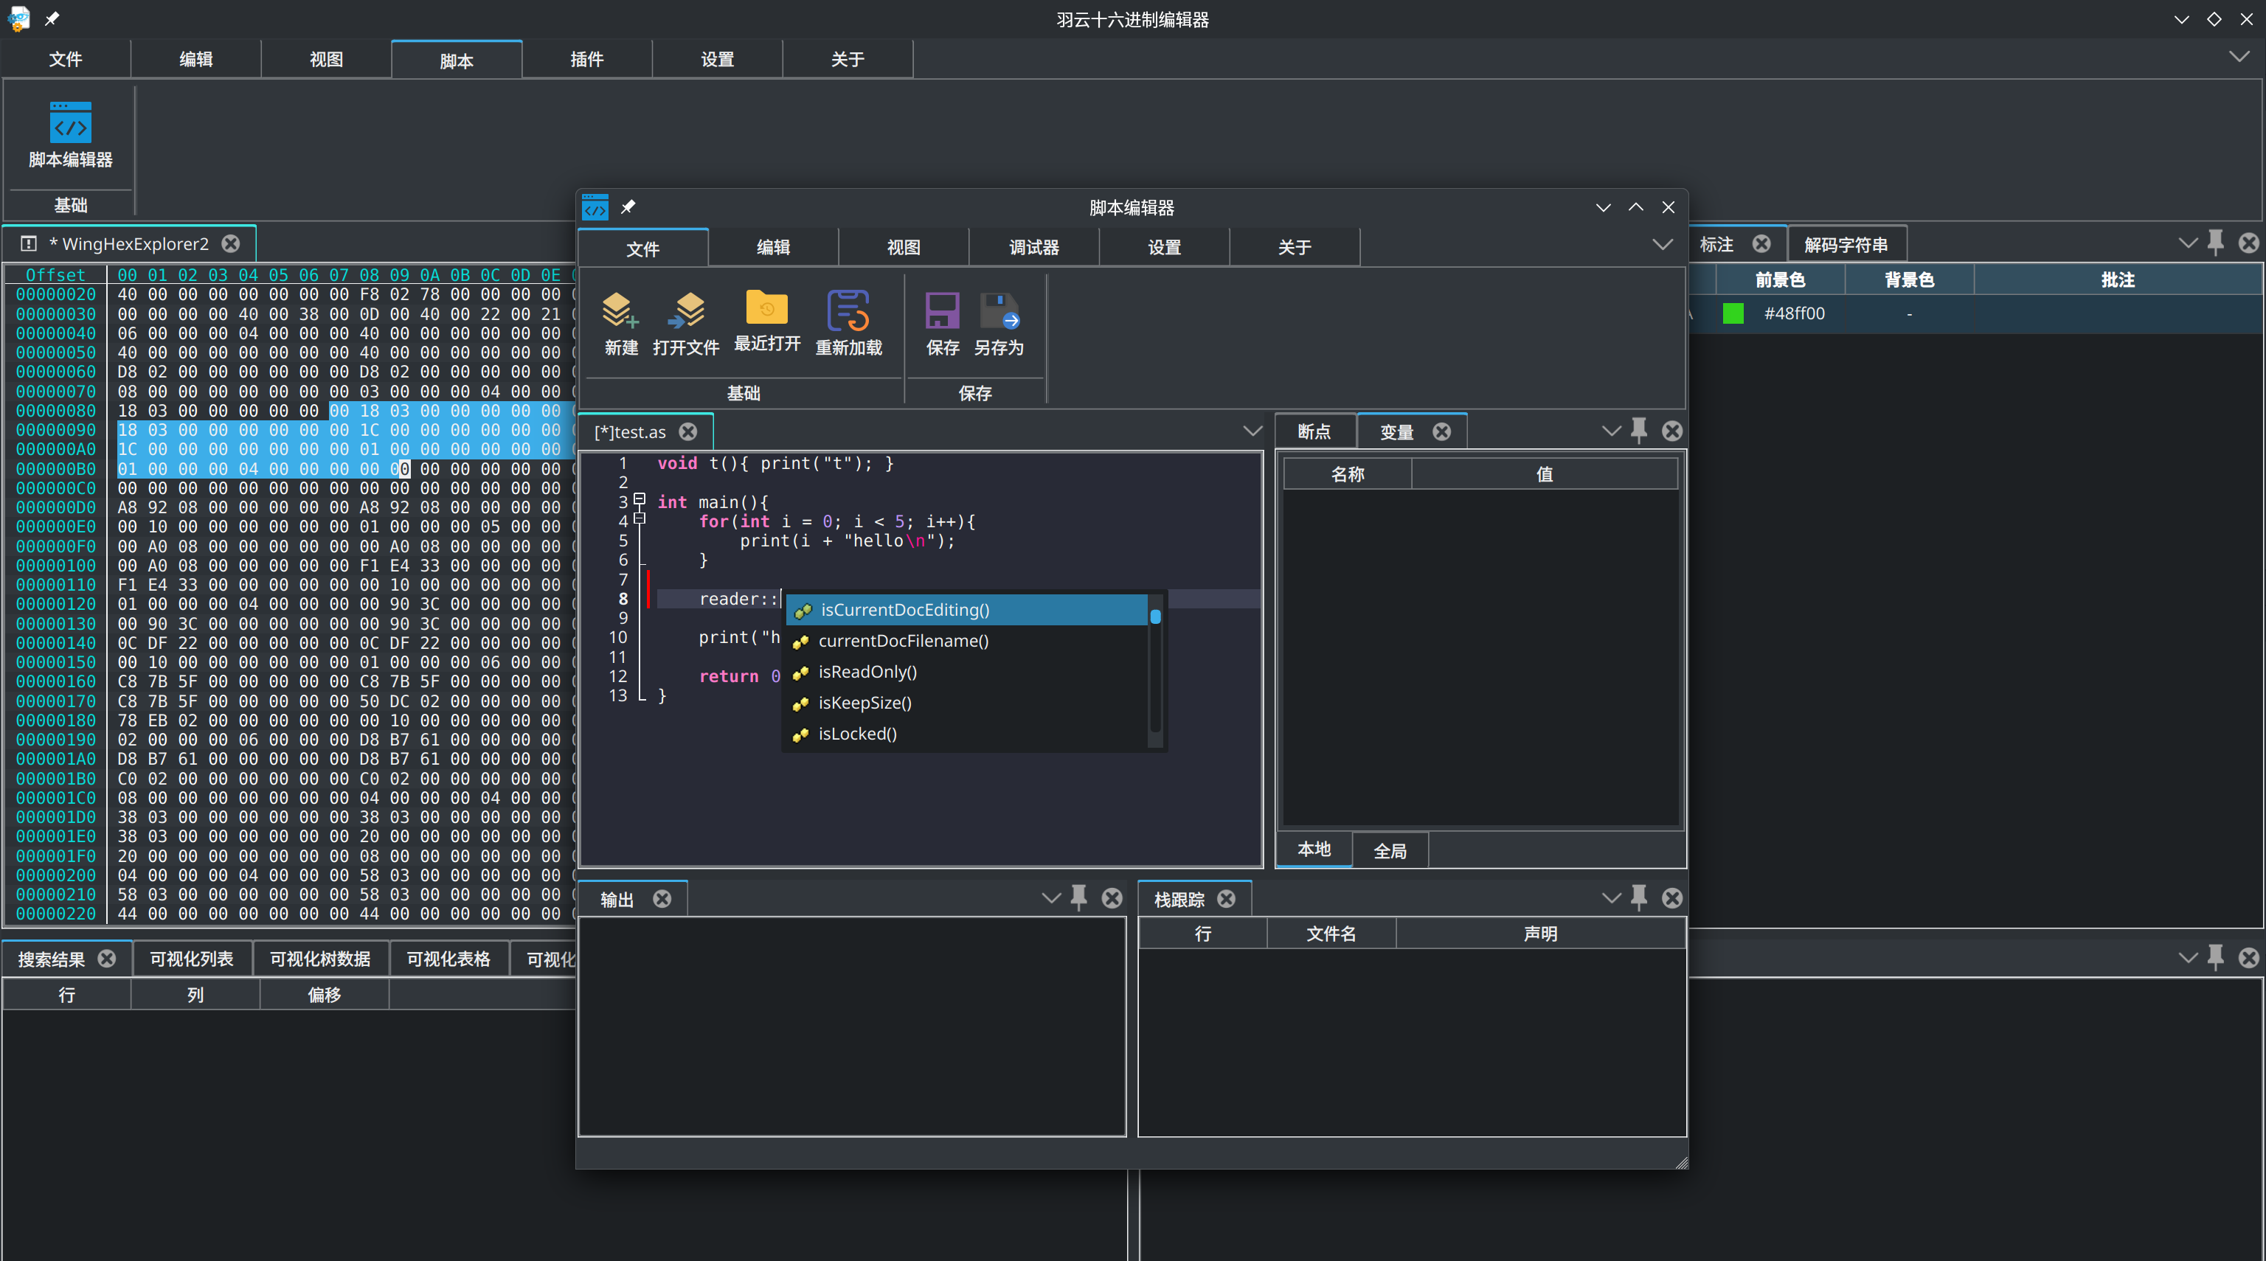
Task: Open the 标注 dock tab list dropdown
Action: (x=2188, y=243)
